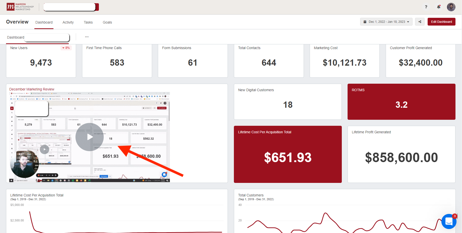Open the Goals tab

pos(107,22)
